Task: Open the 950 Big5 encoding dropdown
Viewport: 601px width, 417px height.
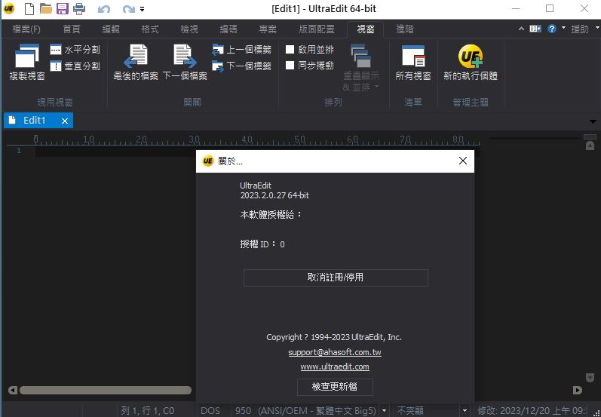Action: pos(384,411)
